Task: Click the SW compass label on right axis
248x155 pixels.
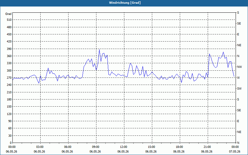Action: pyautogui.click(x=239, y=89)
